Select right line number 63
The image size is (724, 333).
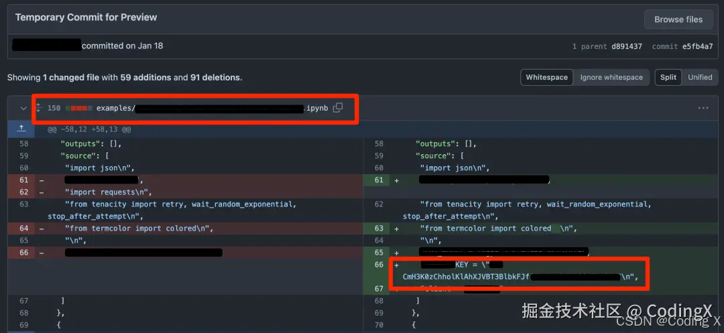[x=379, y=228]
